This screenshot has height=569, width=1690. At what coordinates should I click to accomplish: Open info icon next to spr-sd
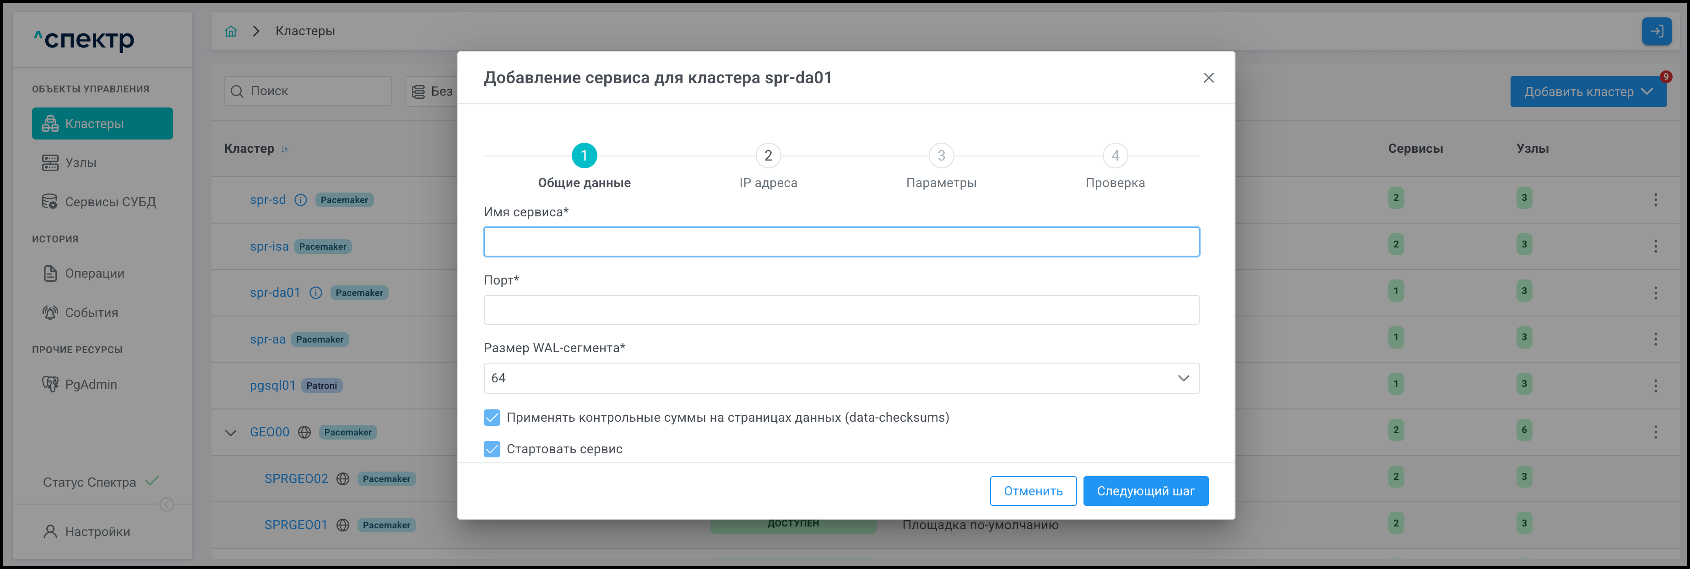300,200
